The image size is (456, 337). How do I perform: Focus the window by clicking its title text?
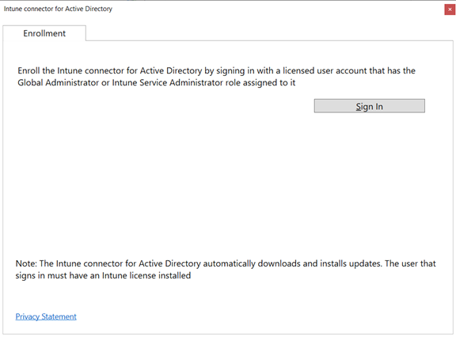click(58, 9)
